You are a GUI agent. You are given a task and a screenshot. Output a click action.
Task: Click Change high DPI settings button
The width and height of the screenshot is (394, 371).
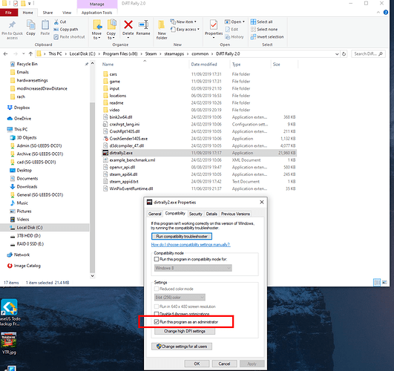pyautogui.click(x=185, y=331)
